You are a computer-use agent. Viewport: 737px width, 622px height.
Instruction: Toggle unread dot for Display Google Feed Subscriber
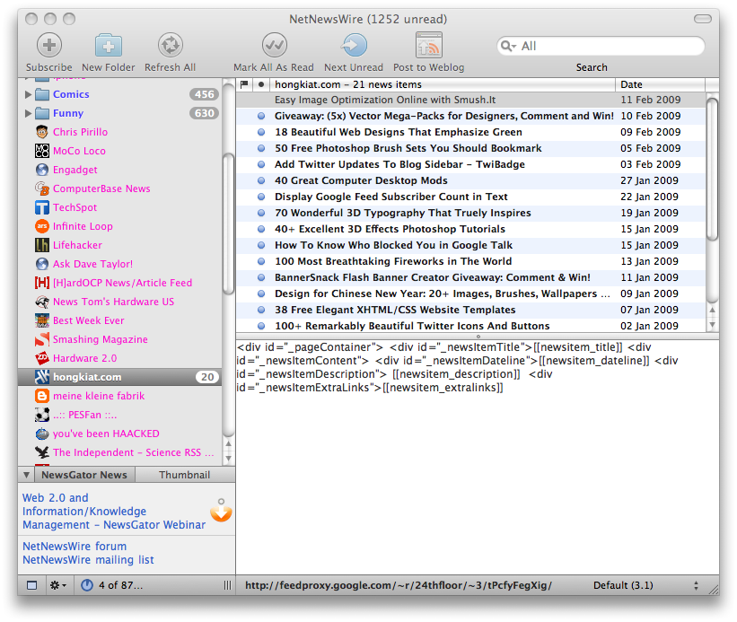coord(261,197)
